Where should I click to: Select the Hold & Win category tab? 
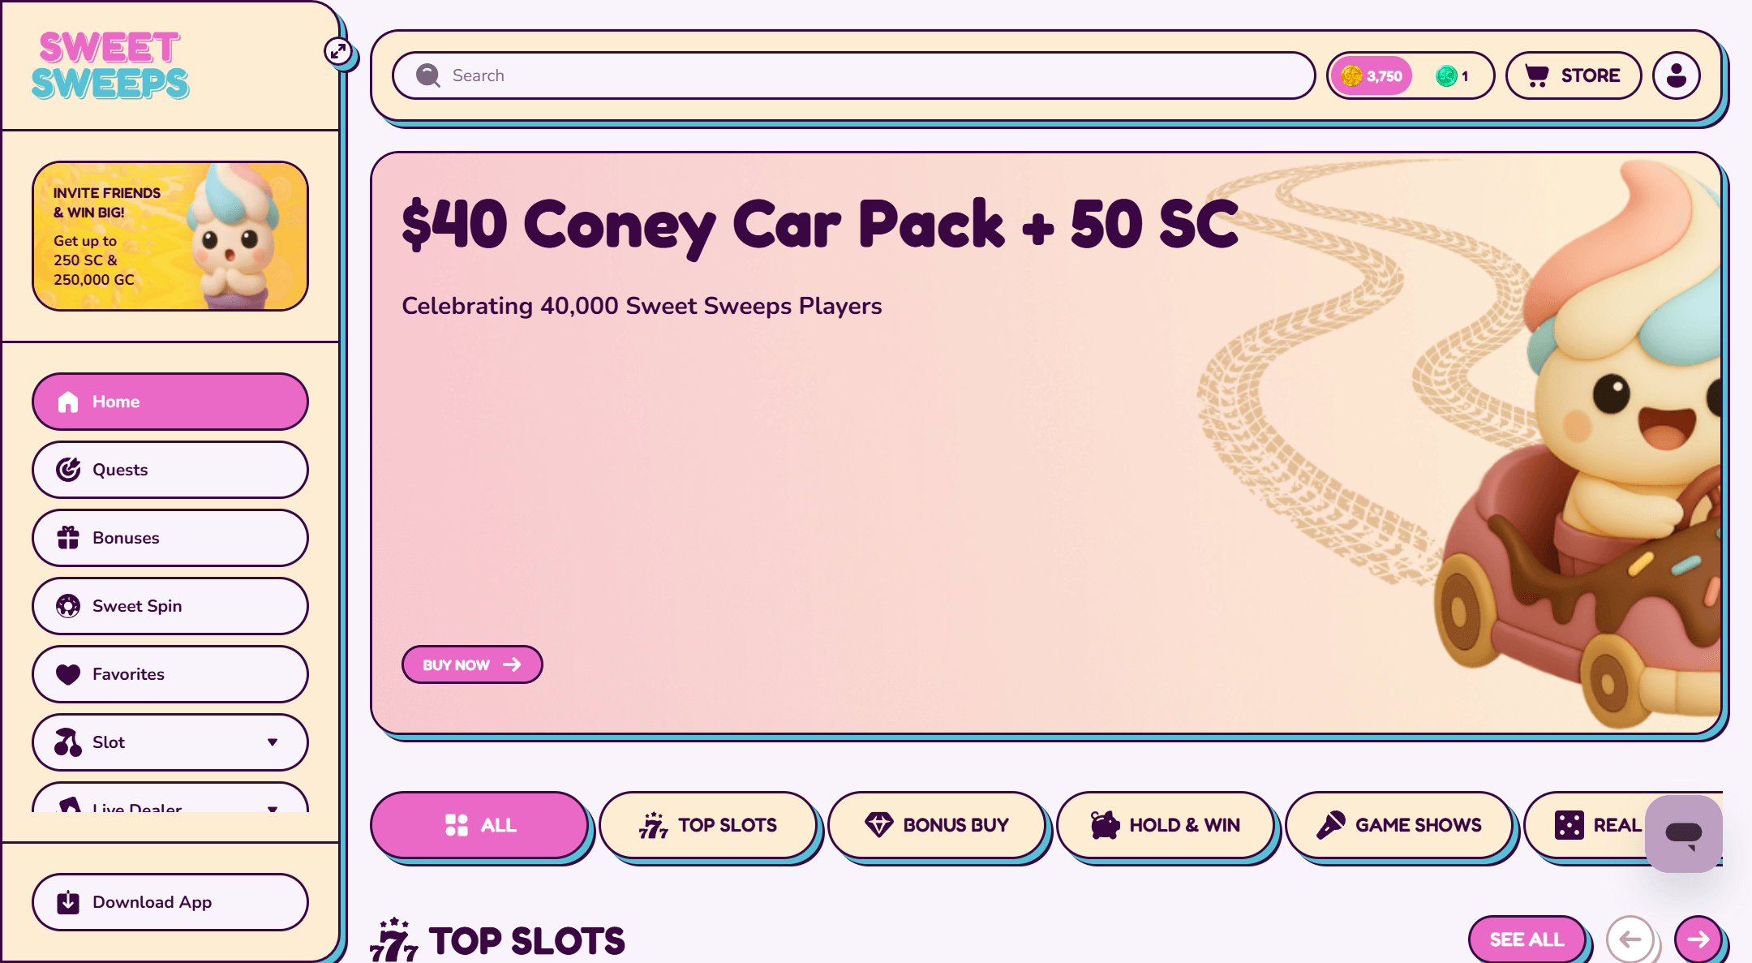pyautogui.click(x=1166, y=825)
